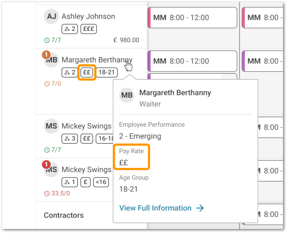Image resolution: width=287 pixels, height=233 pixels.
Task: Click Margareth Berthanny's ££ pay rate badge
Action: pos(87,72)
